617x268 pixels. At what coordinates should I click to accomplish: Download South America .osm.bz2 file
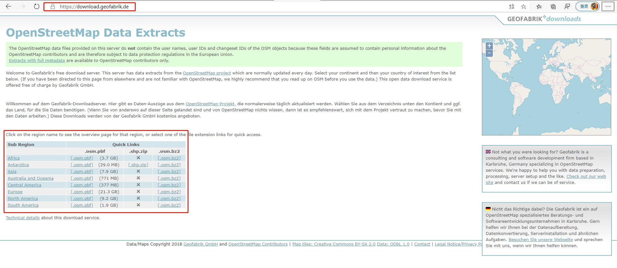[169, 205]
